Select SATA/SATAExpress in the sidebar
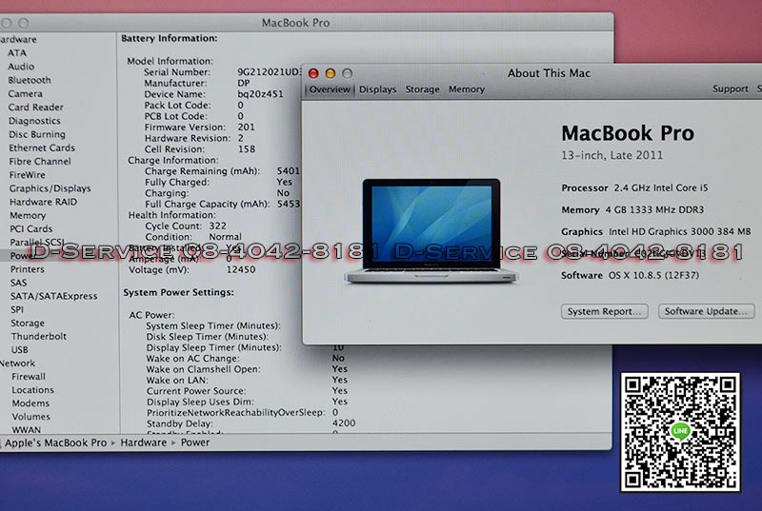762x511 pixels. click(x=54, y=296)
